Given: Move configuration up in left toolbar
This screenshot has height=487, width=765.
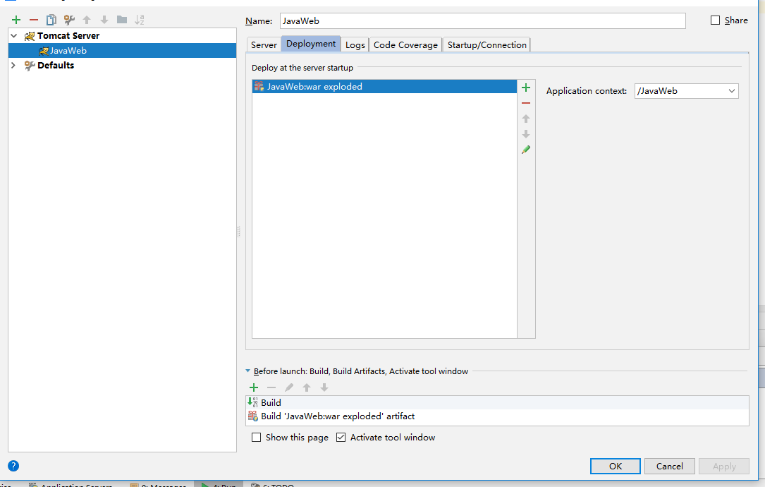Looking at the screenshot, I should point(87,20).
